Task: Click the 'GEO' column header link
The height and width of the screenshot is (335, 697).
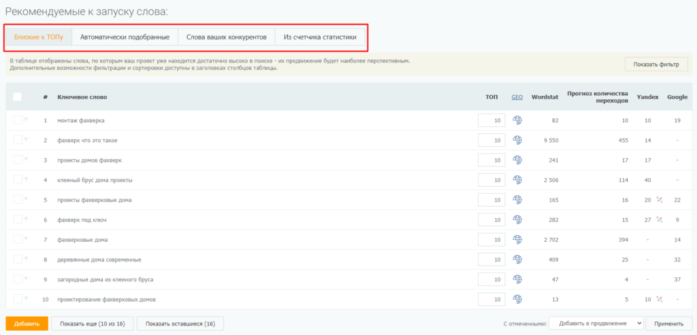Action: pos(517,97)
